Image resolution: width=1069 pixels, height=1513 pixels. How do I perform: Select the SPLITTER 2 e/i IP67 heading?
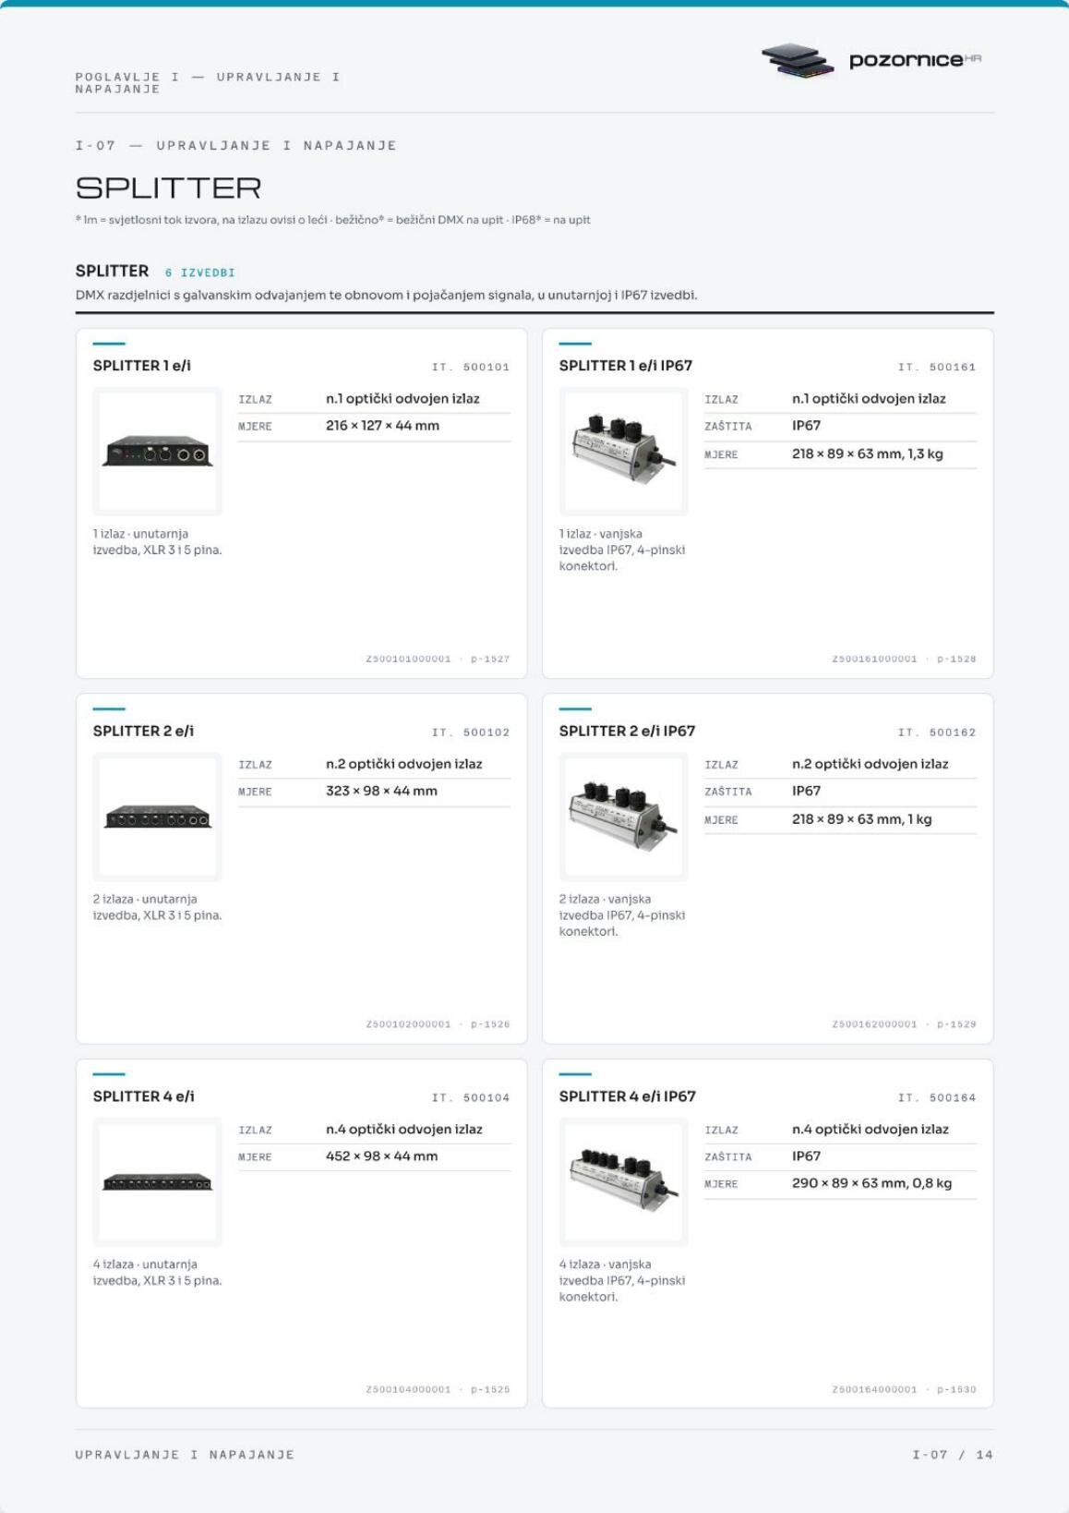[627, 731]
